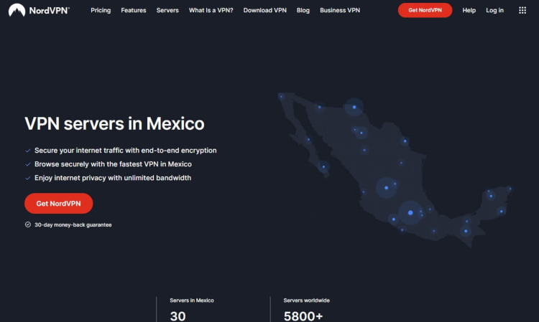
Task: Click the 30-day money-back guarantee checkmark badge
Action: [28, 224]
